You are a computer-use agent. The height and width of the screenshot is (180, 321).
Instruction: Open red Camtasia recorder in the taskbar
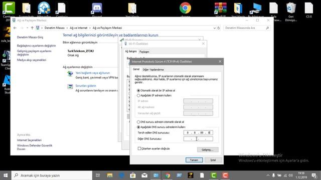pos(225,175)
